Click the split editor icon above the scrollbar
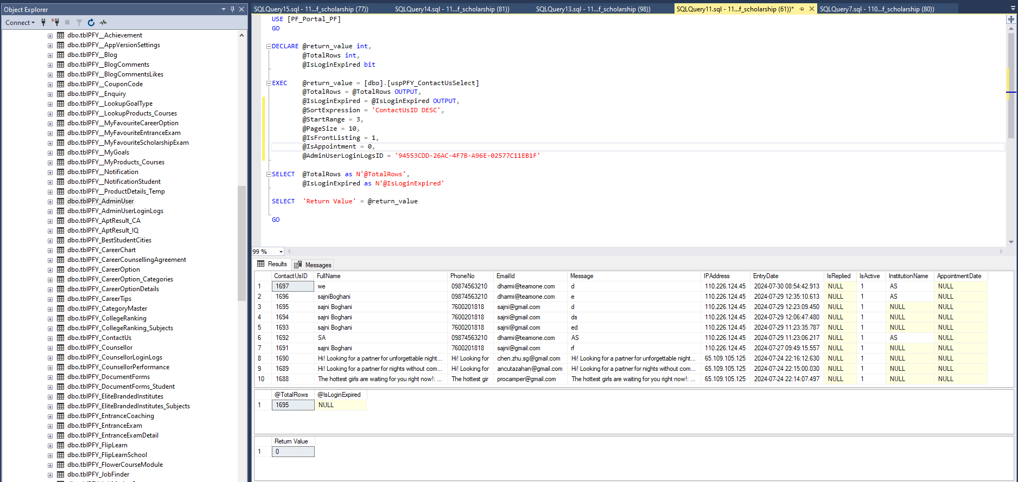The width and height of the screenshot is (1018, 482). click(1011, 19)
